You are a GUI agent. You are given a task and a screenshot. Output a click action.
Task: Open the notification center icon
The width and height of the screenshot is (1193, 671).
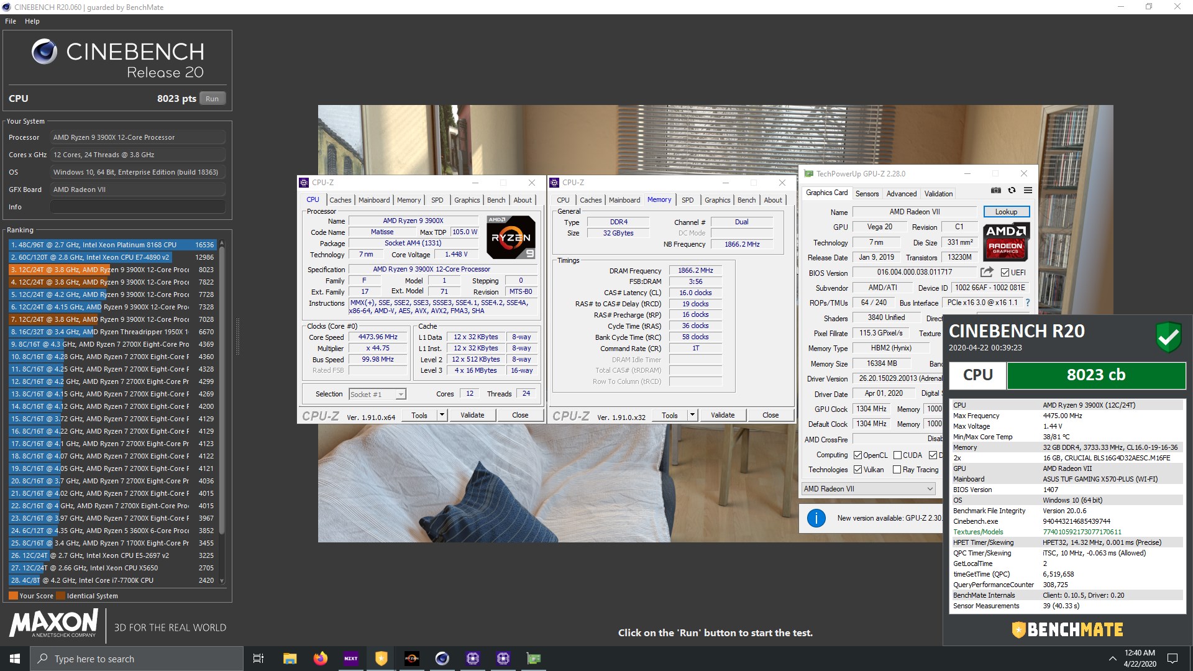[1172, 659]
